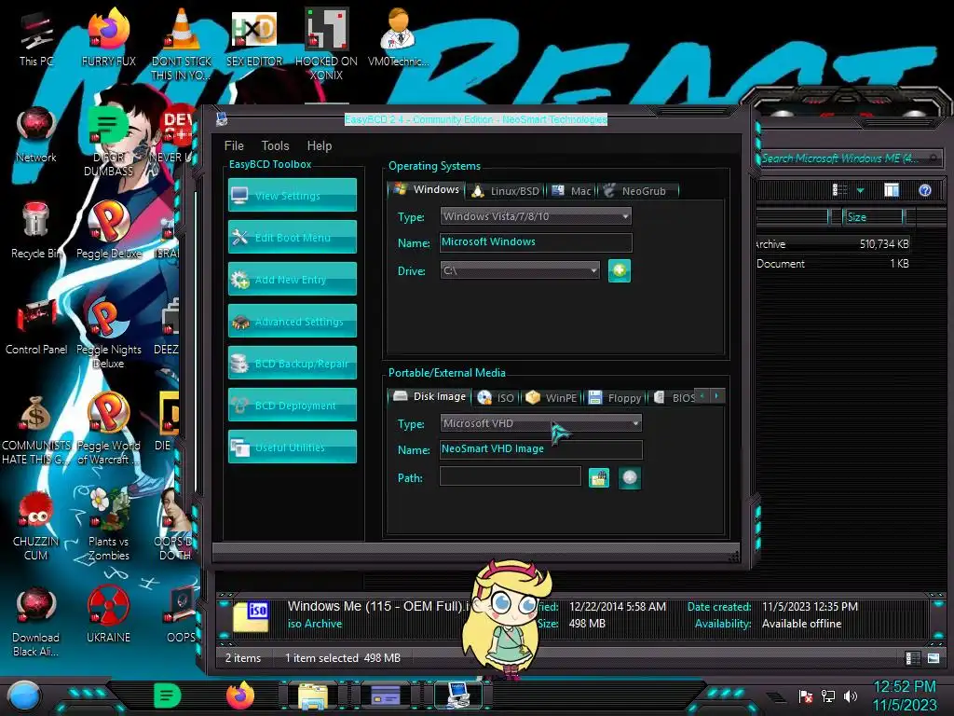
Task: Select the WinPE media tab
Action: [x=552, y=397]
